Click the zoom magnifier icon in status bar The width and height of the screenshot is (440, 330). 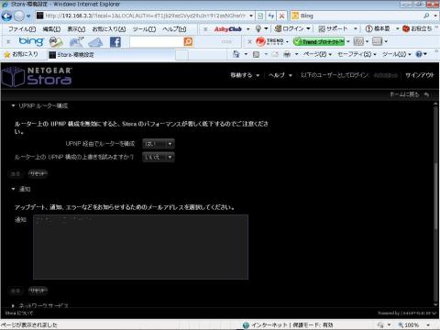[x=401, y=325]
